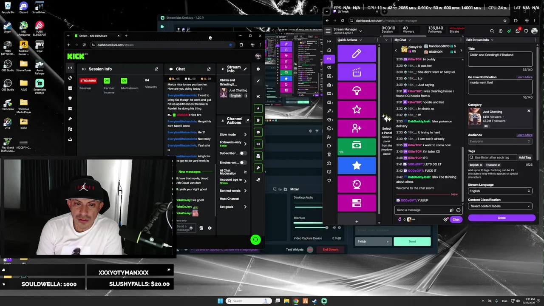Image resolution: width=544 pixels, height=306 pixels.
Task: Click Streamlabs green Send button
Action: pyautogui.click(x=412, y=241)
